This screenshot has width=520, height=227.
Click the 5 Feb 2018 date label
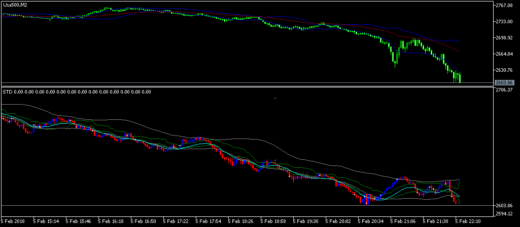[x=12, y=220]
